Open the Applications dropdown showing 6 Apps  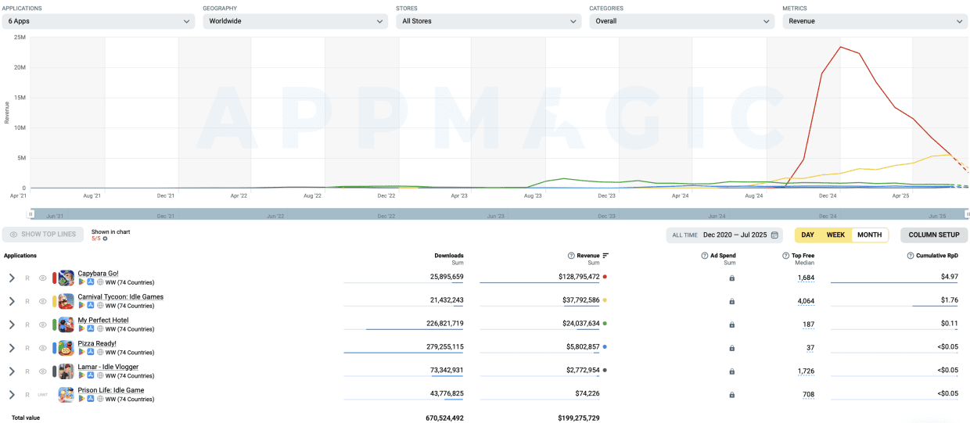(98, 21)
